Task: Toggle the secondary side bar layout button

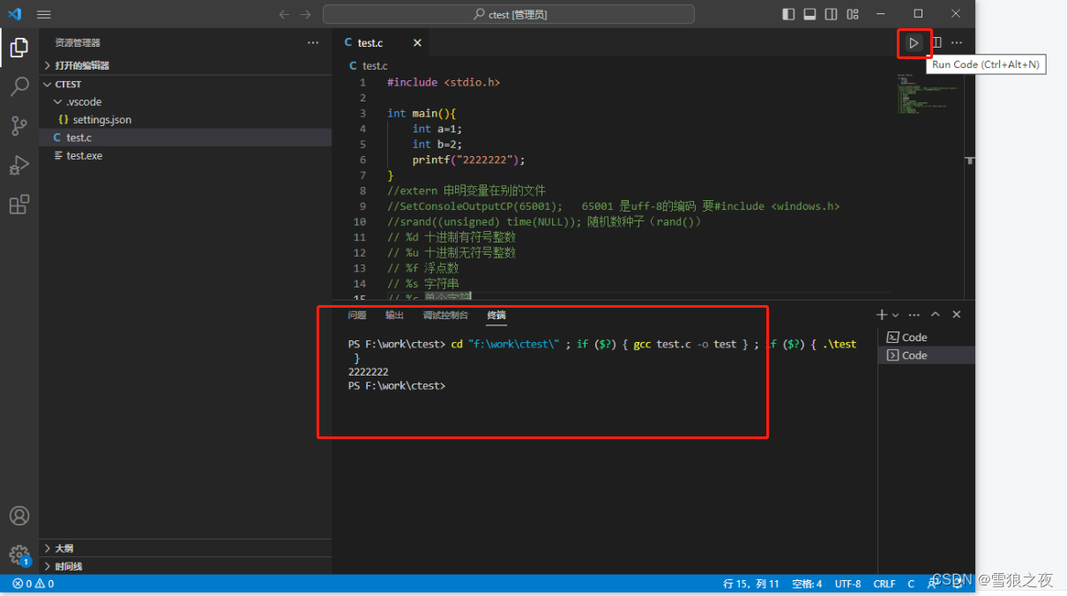Action: (x=832, y=14)
